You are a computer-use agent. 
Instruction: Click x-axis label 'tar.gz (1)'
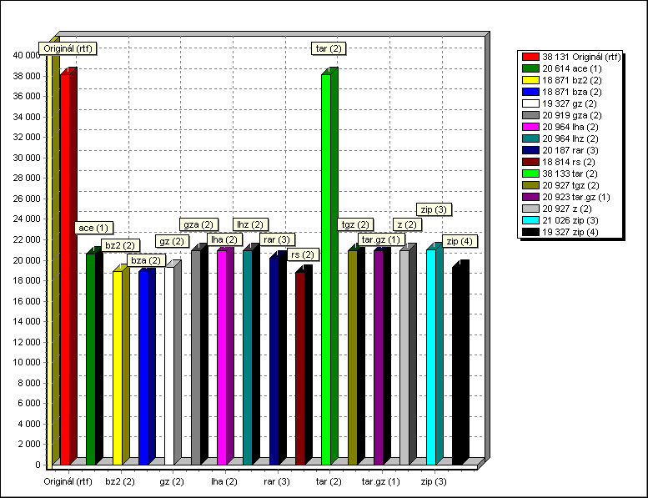click(x=381, y=482)
